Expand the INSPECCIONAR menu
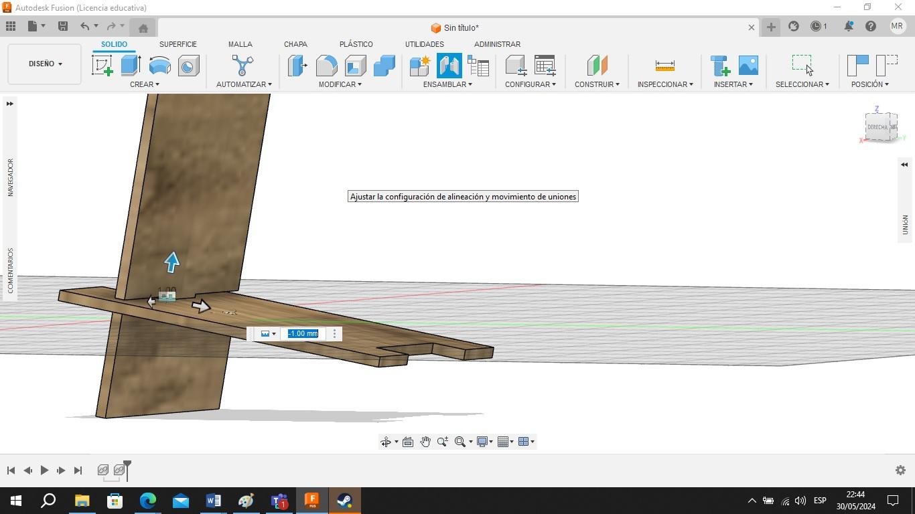The image size is (915, 514). pos(665,84)
